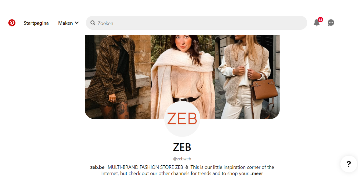Viewport: 358px width, 189px height.
Task: Open the brown jacket cover photo
Action: tap(118, 77)
